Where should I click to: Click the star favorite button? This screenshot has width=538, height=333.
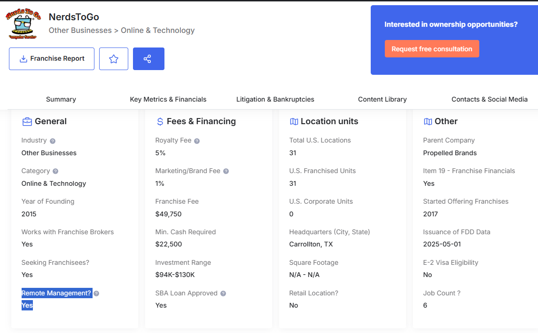coord(114,59)
